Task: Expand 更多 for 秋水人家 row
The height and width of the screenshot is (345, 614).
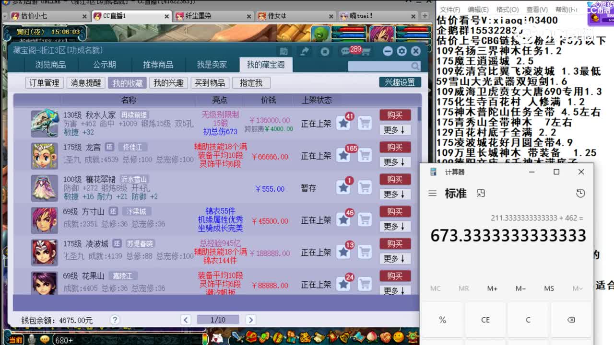Action: pyautogui.click(x=395, y=130)
